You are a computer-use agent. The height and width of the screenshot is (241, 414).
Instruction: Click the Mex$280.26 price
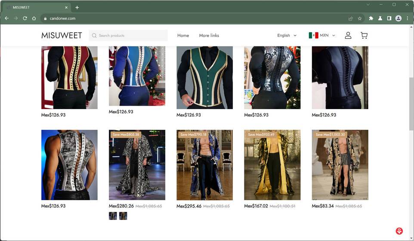coord(121,206)
